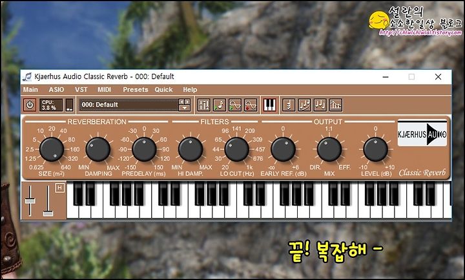Play the leftmost black piano key
Viewport: 465px width, 280px height.
[x=78, y=194]
